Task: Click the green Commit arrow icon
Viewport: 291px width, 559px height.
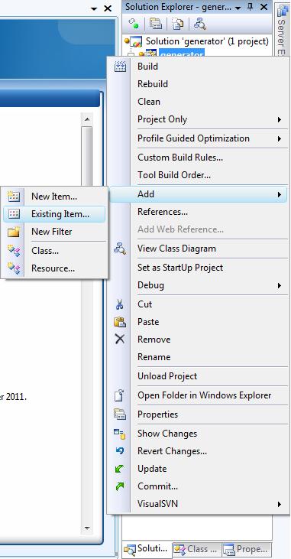Action: (x=120, y=486)
